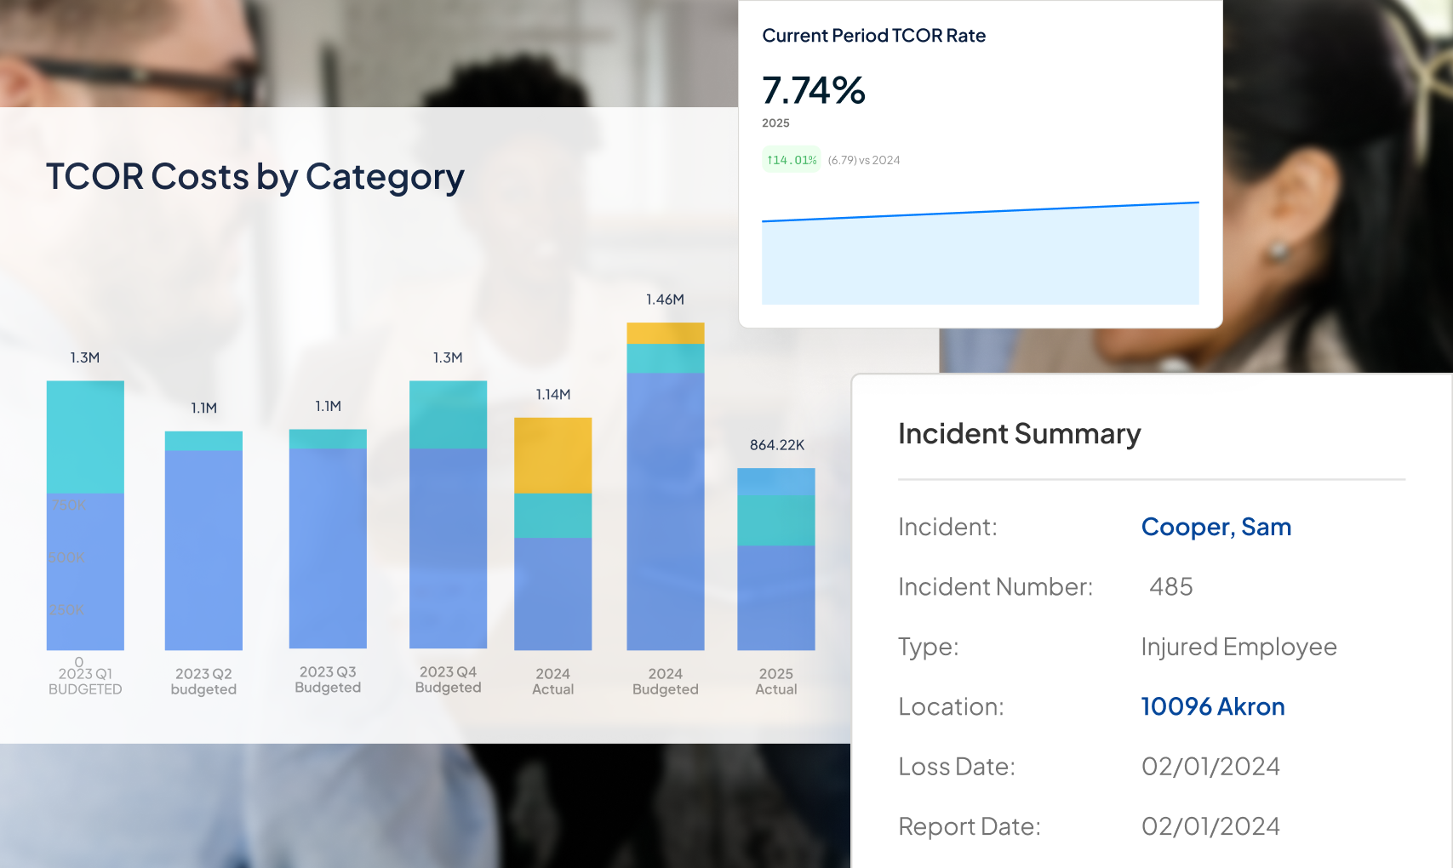
Task: Click the Cooper, Sam incident link
Action: 1216,528
